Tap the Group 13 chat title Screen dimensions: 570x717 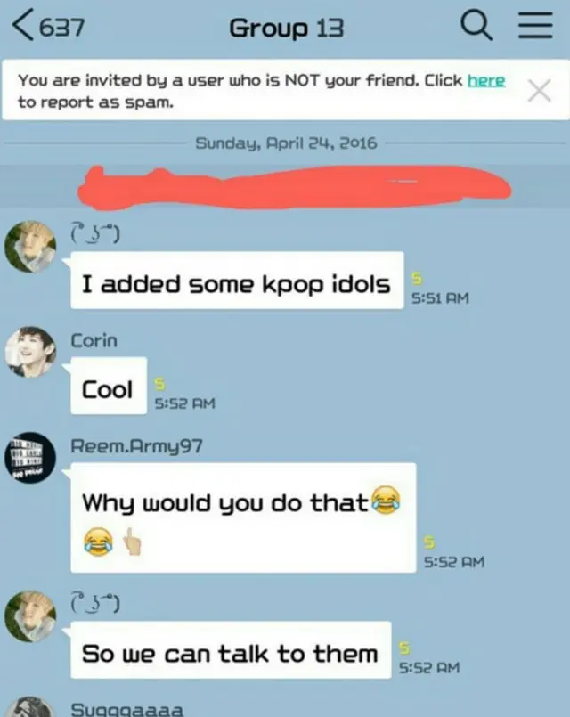coord(286,28)
